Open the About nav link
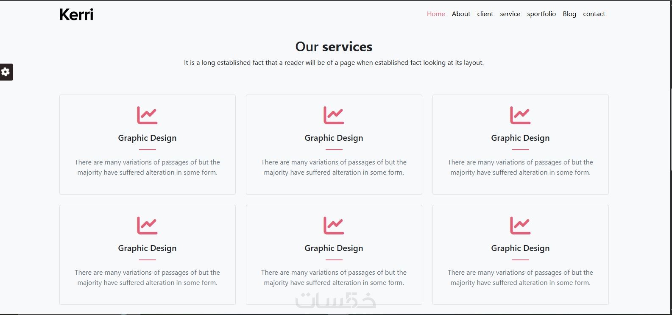672x315 pixels. (x=461, y=14)
